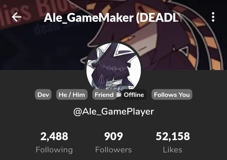Tap the Friend status tag

[x=104, y=95]
